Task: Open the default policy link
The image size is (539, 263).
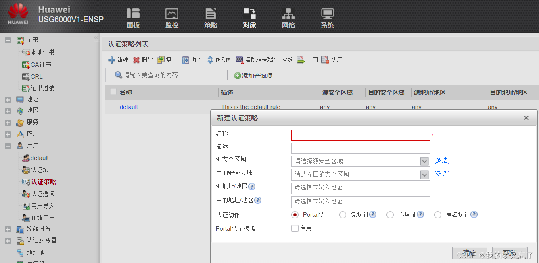Action: pyautogui.click(x=129, y=107)
